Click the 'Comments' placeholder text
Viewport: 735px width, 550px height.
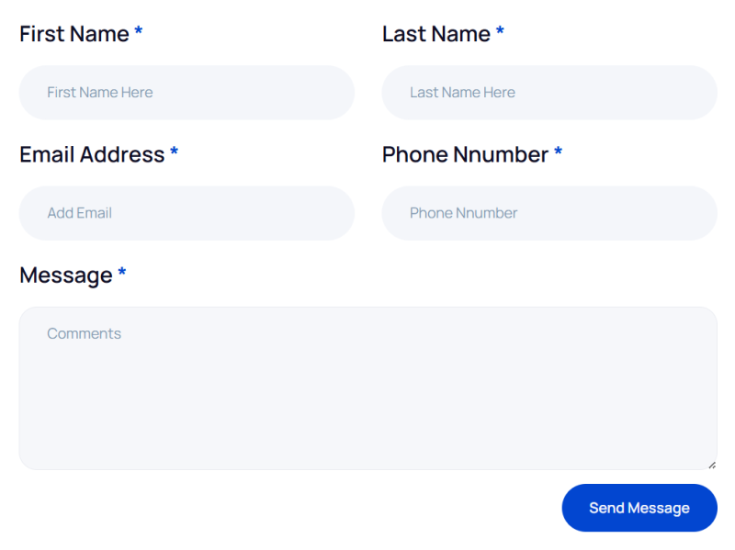tap(84, 334)
